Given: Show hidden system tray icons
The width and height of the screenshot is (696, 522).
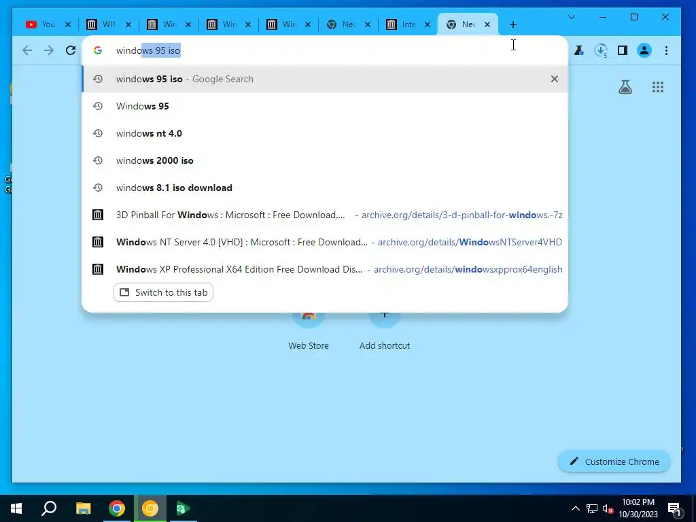Looking at the screenshot, I should (575, 508).
